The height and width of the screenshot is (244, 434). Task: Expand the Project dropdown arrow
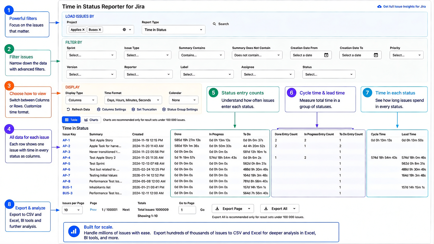[x=130, y=30]
